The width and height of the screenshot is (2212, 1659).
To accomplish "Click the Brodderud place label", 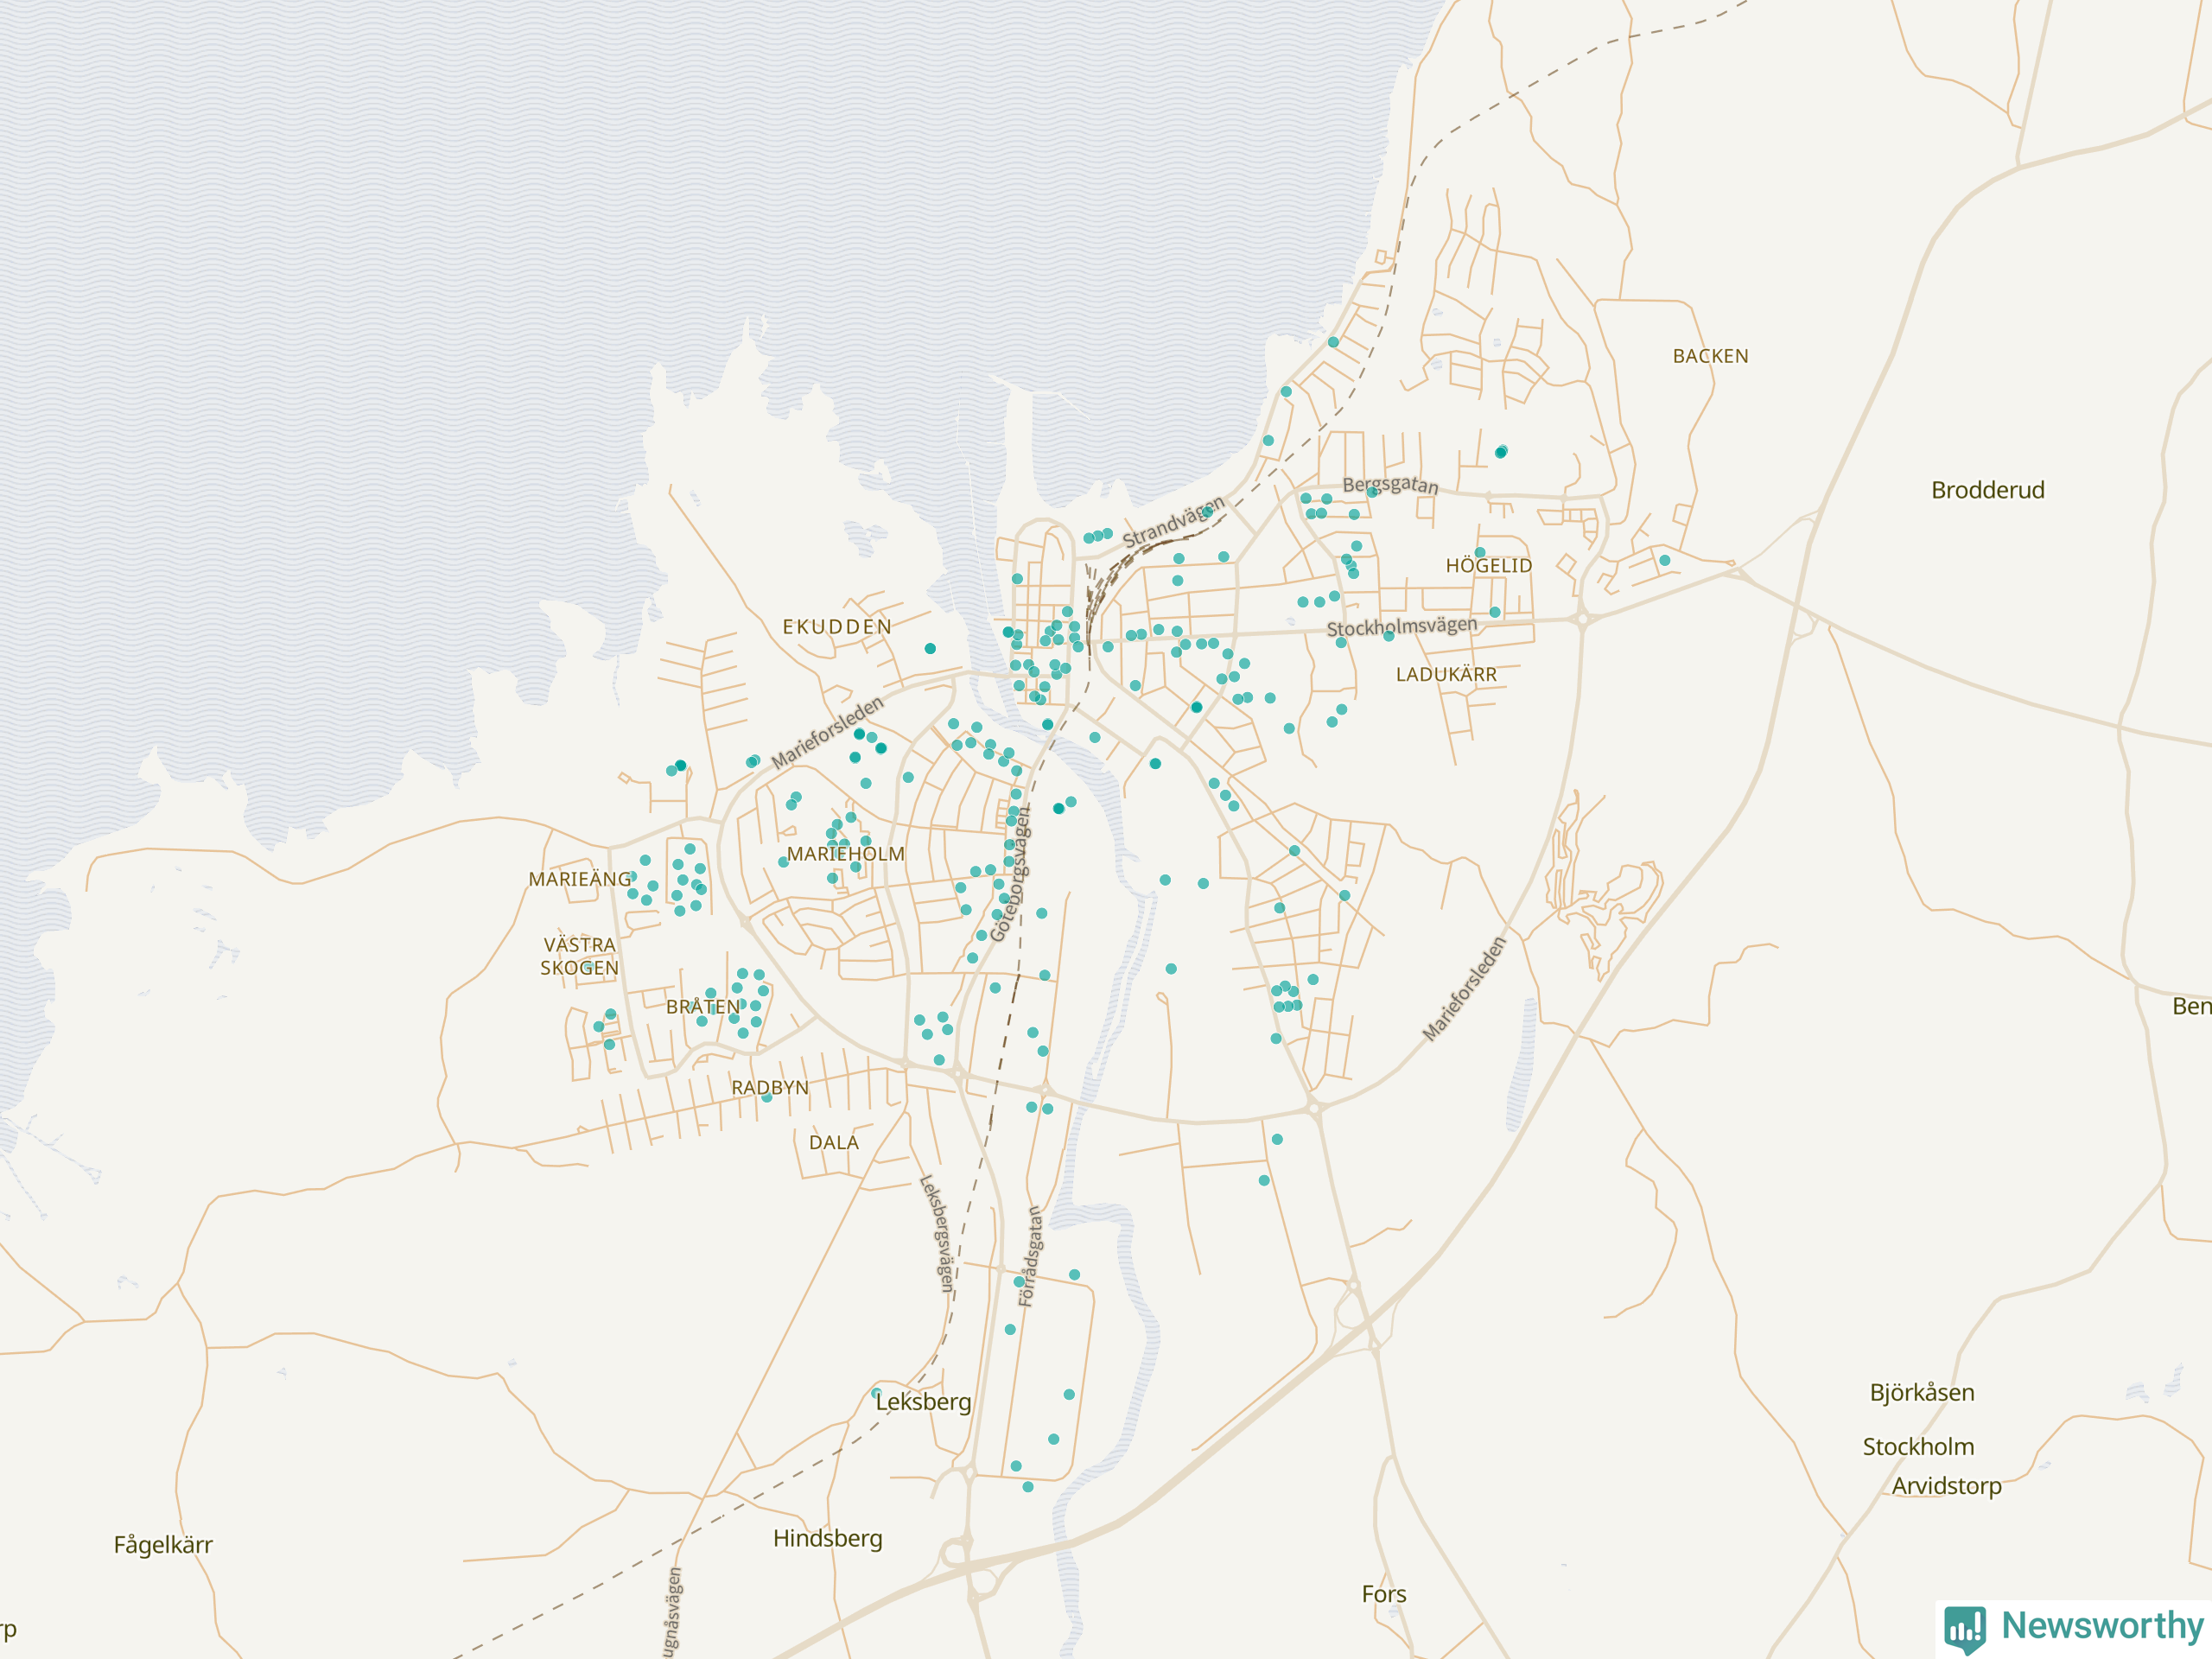I will tap(1987, 490).
